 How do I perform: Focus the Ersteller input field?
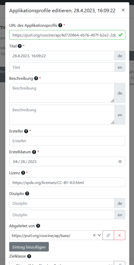[67, 141]
